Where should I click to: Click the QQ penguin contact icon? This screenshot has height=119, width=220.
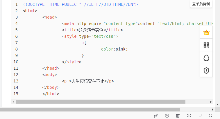tap(206, 58)
